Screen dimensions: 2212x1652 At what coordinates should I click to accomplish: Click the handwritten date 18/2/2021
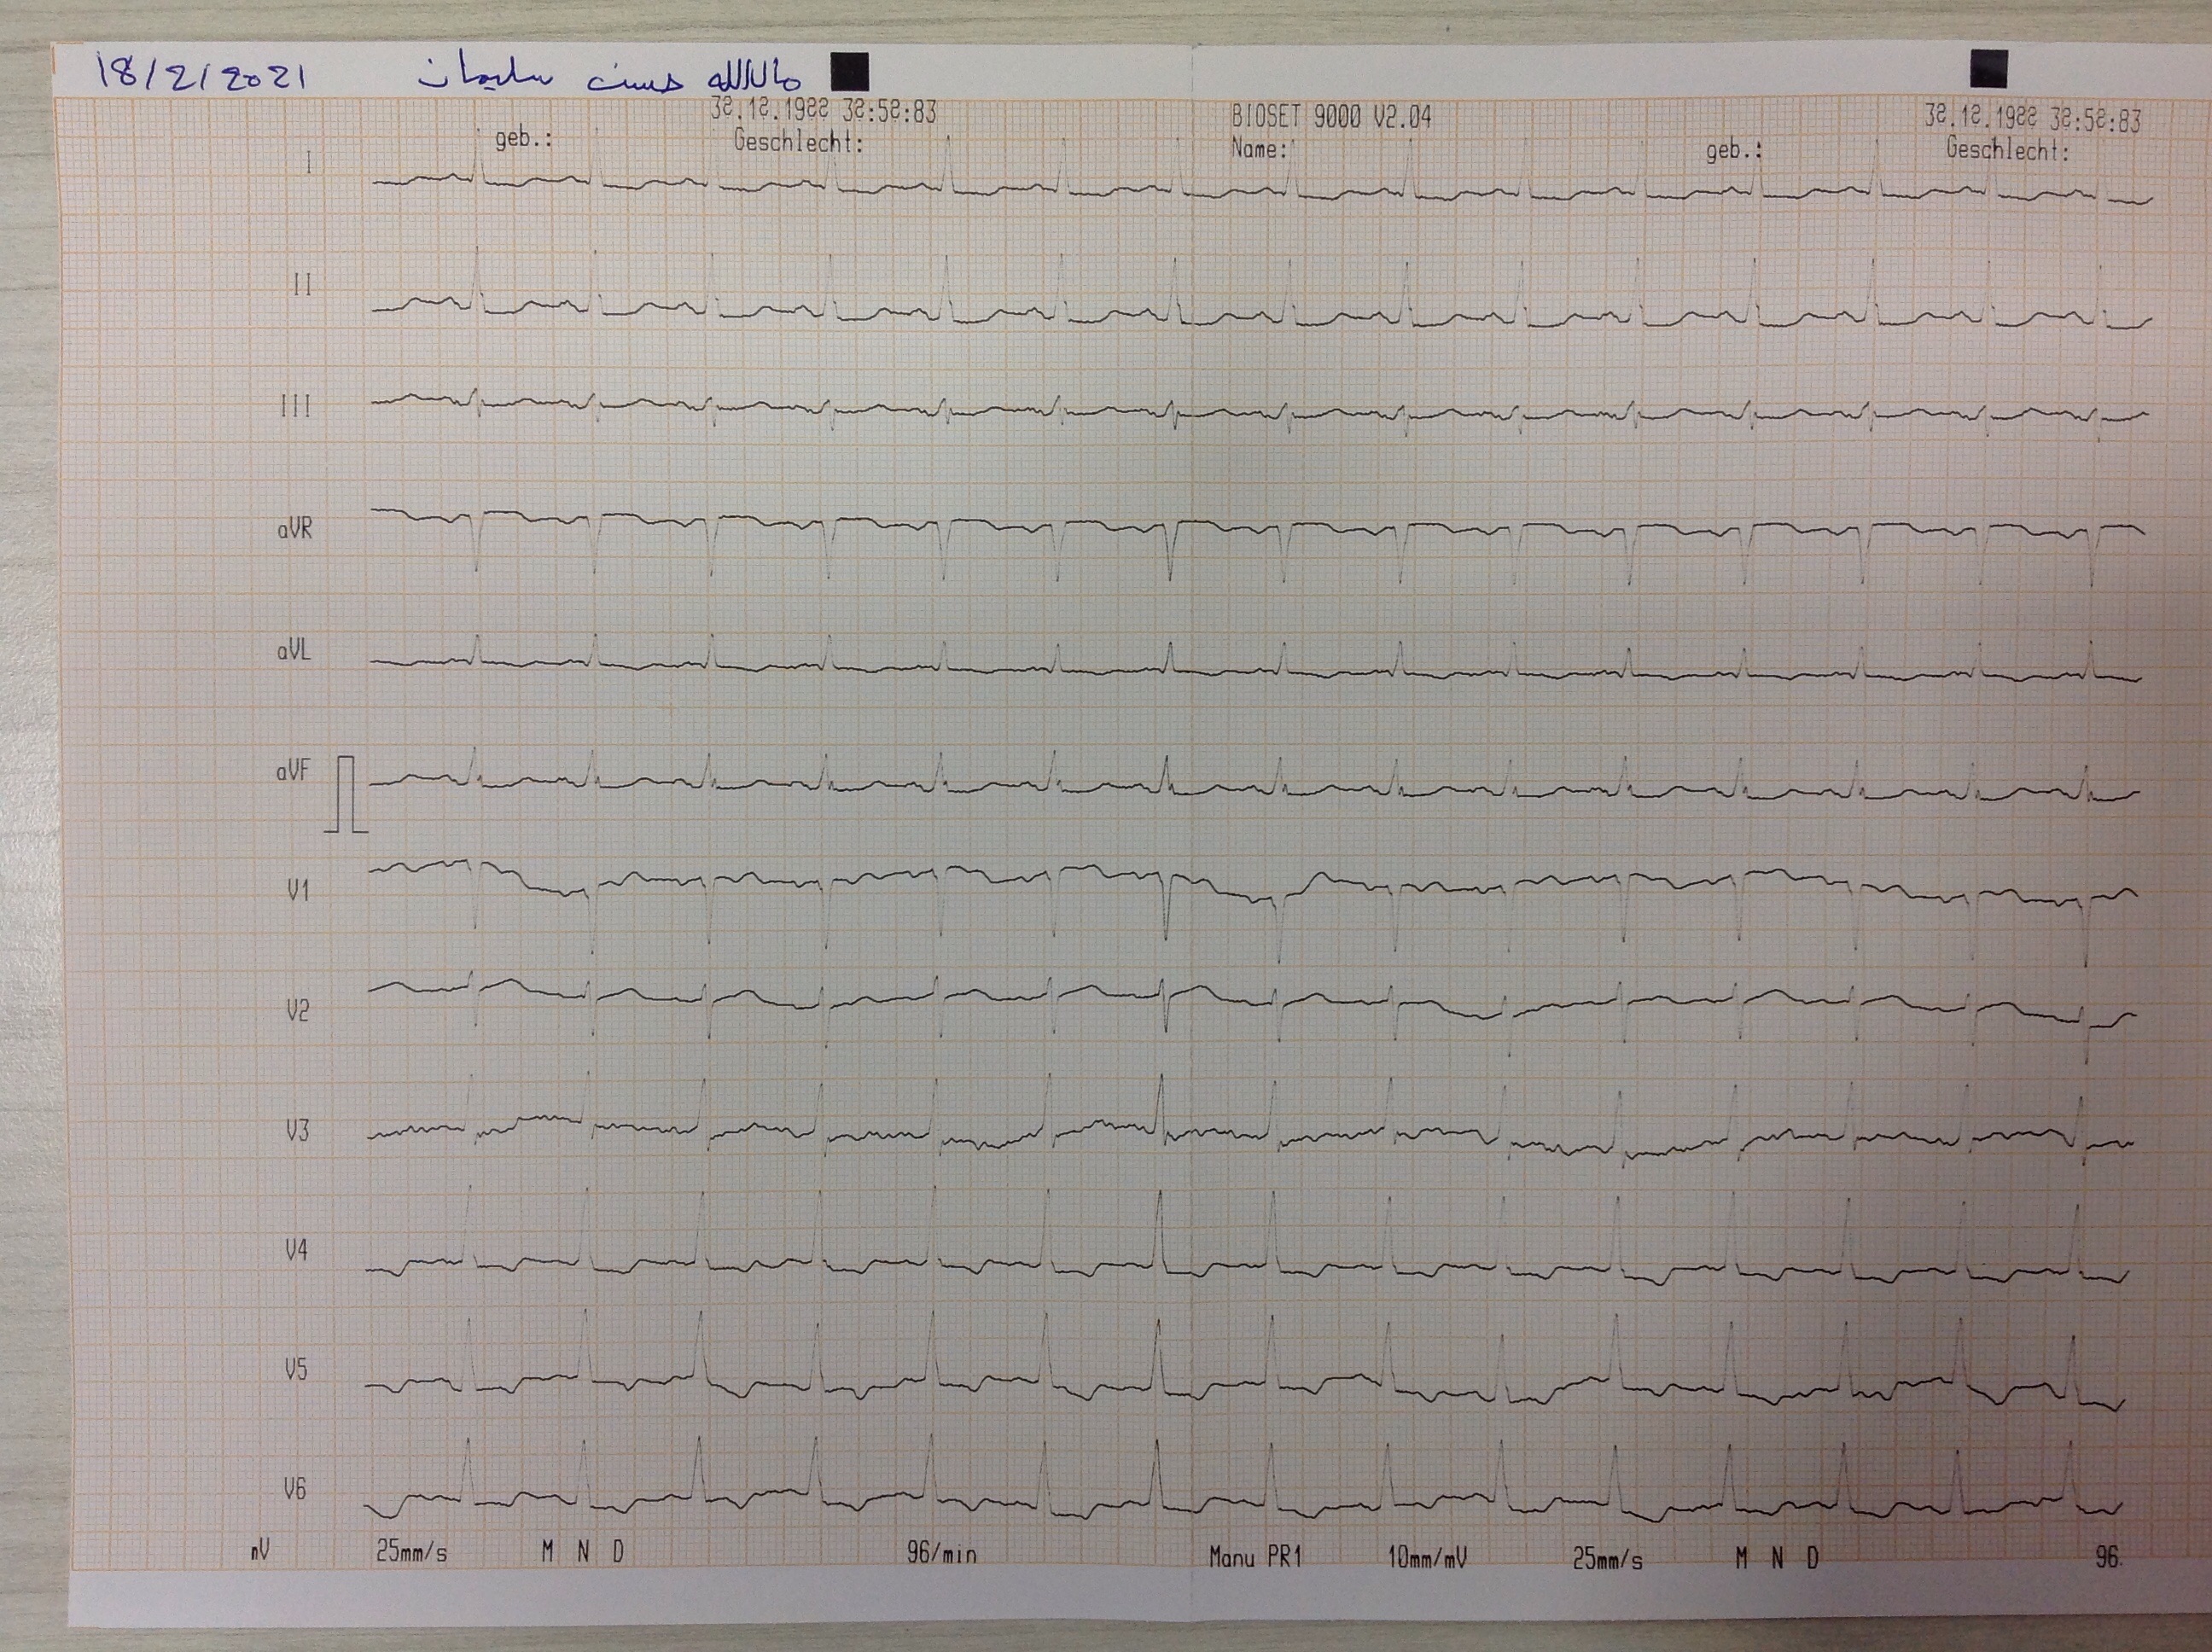coord(200,75)
